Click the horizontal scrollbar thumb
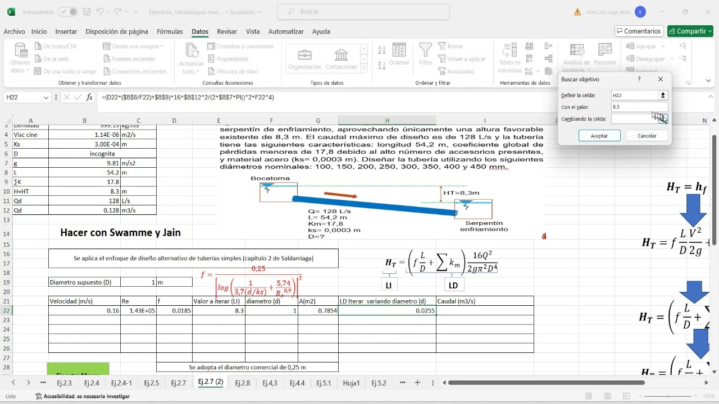 (546, 383)
